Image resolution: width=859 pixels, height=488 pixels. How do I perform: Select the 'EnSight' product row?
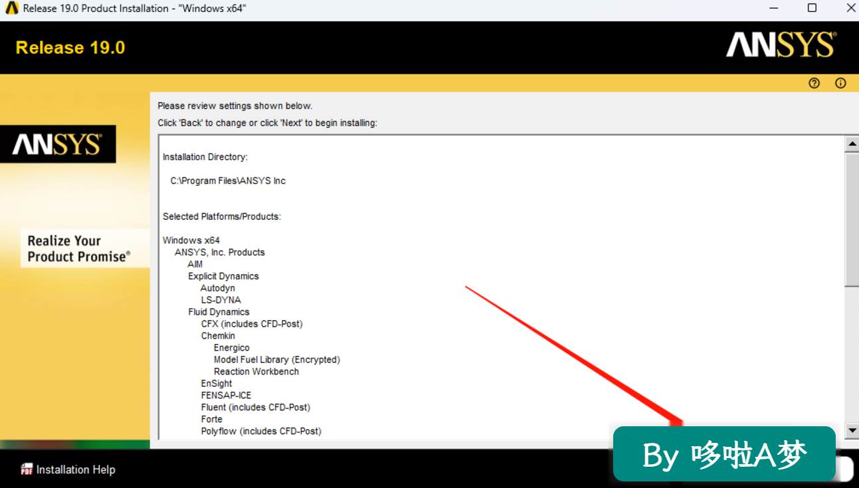pos(217,384)
